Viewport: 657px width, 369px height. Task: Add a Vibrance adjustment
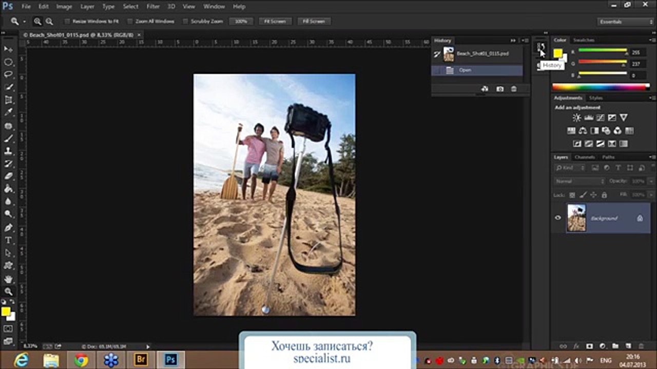(624, 118)
